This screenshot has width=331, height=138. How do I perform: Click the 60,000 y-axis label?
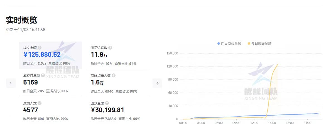tap(173, 93)
